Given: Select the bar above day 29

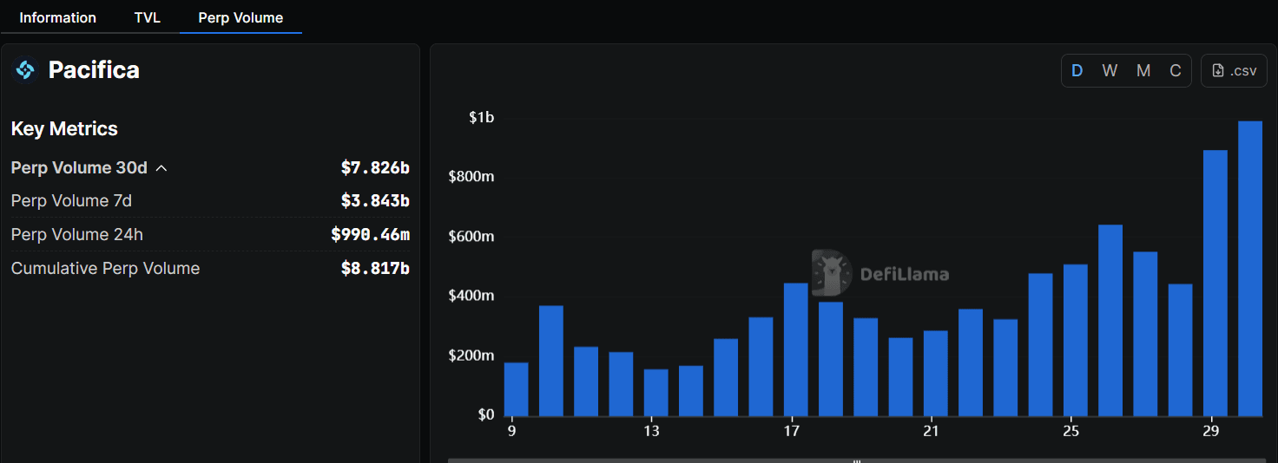Looking at the screenshot, I should (1215, 283).
